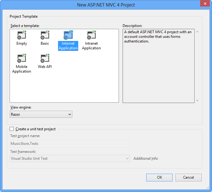
Task: Select the Web API template icon
Action: click(x=45, y=58)
